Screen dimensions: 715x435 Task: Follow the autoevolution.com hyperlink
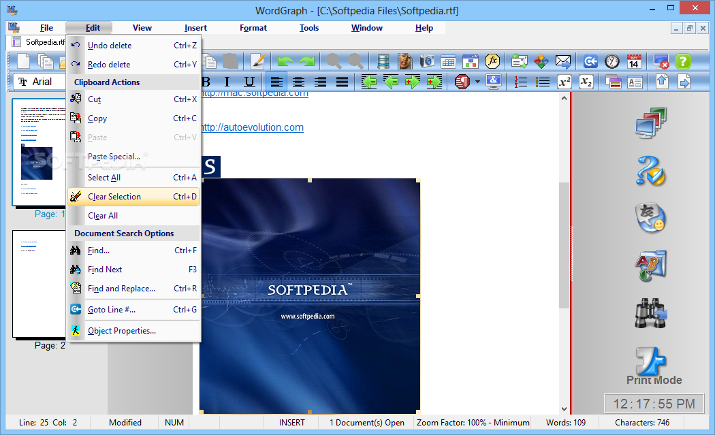coord(252,127)
